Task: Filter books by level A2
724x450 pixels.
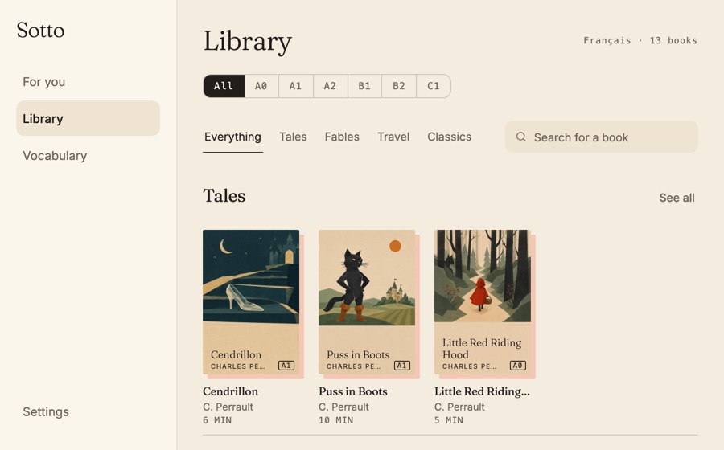Action: tap(330, 86)
